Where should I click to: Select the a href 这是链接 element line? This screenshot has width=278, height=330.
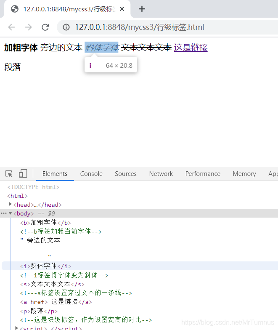coord(56,302)
